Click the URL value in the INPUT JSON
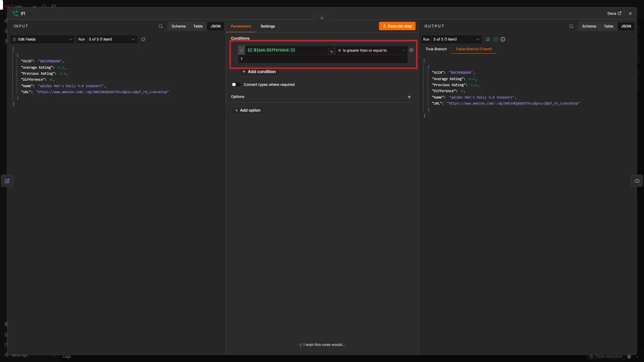The width and height of the screenshot is (644, 362). pyautogui.click(x=102, y=92)
